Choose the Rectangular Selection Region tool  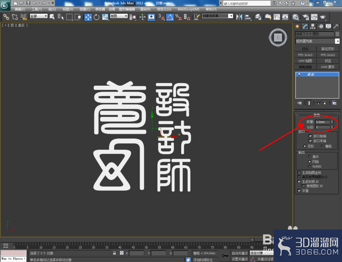(x=69, y=17)
